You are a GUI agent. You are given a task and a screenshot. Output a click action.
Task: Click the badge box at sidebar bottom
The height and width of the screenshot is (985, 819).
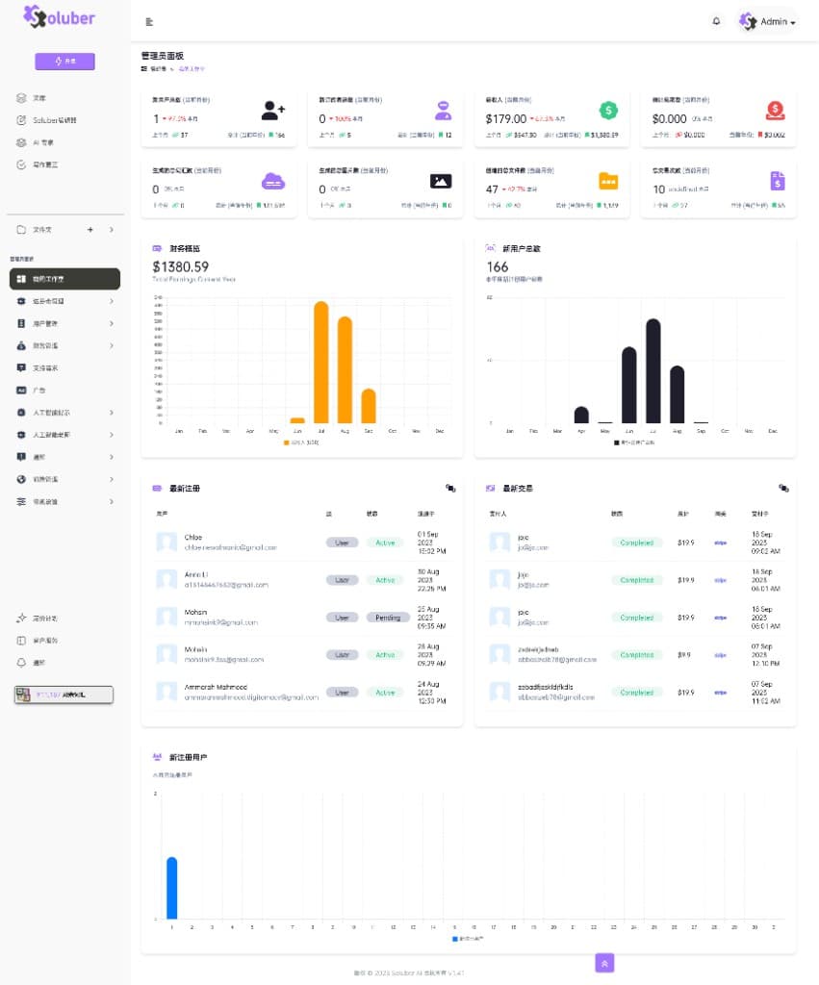(x=64, y=695)
